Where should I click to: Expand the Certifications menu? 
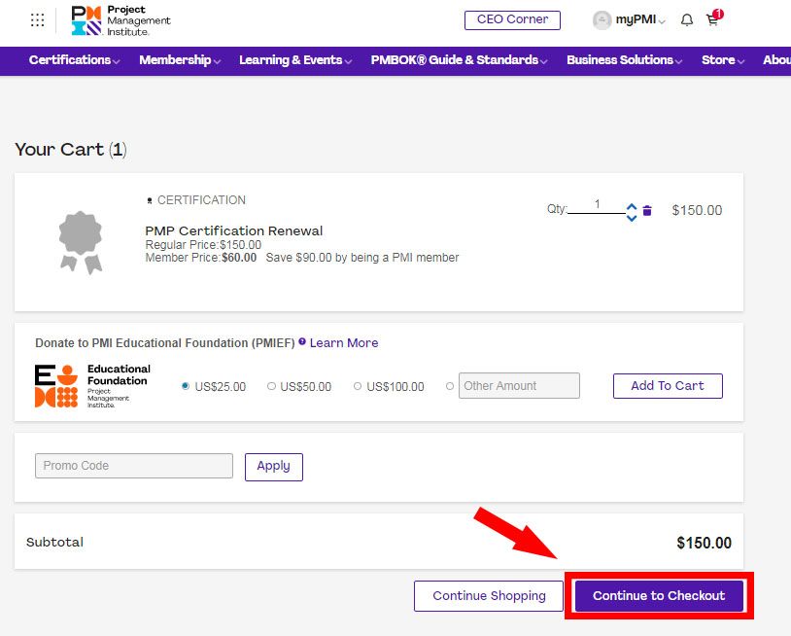click(74, 60)
